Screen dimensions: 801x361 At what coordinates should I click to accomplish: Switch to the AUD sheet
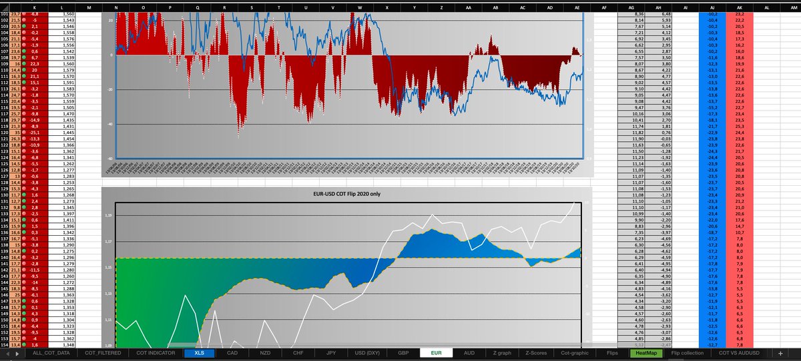click(x=469, y=354)
